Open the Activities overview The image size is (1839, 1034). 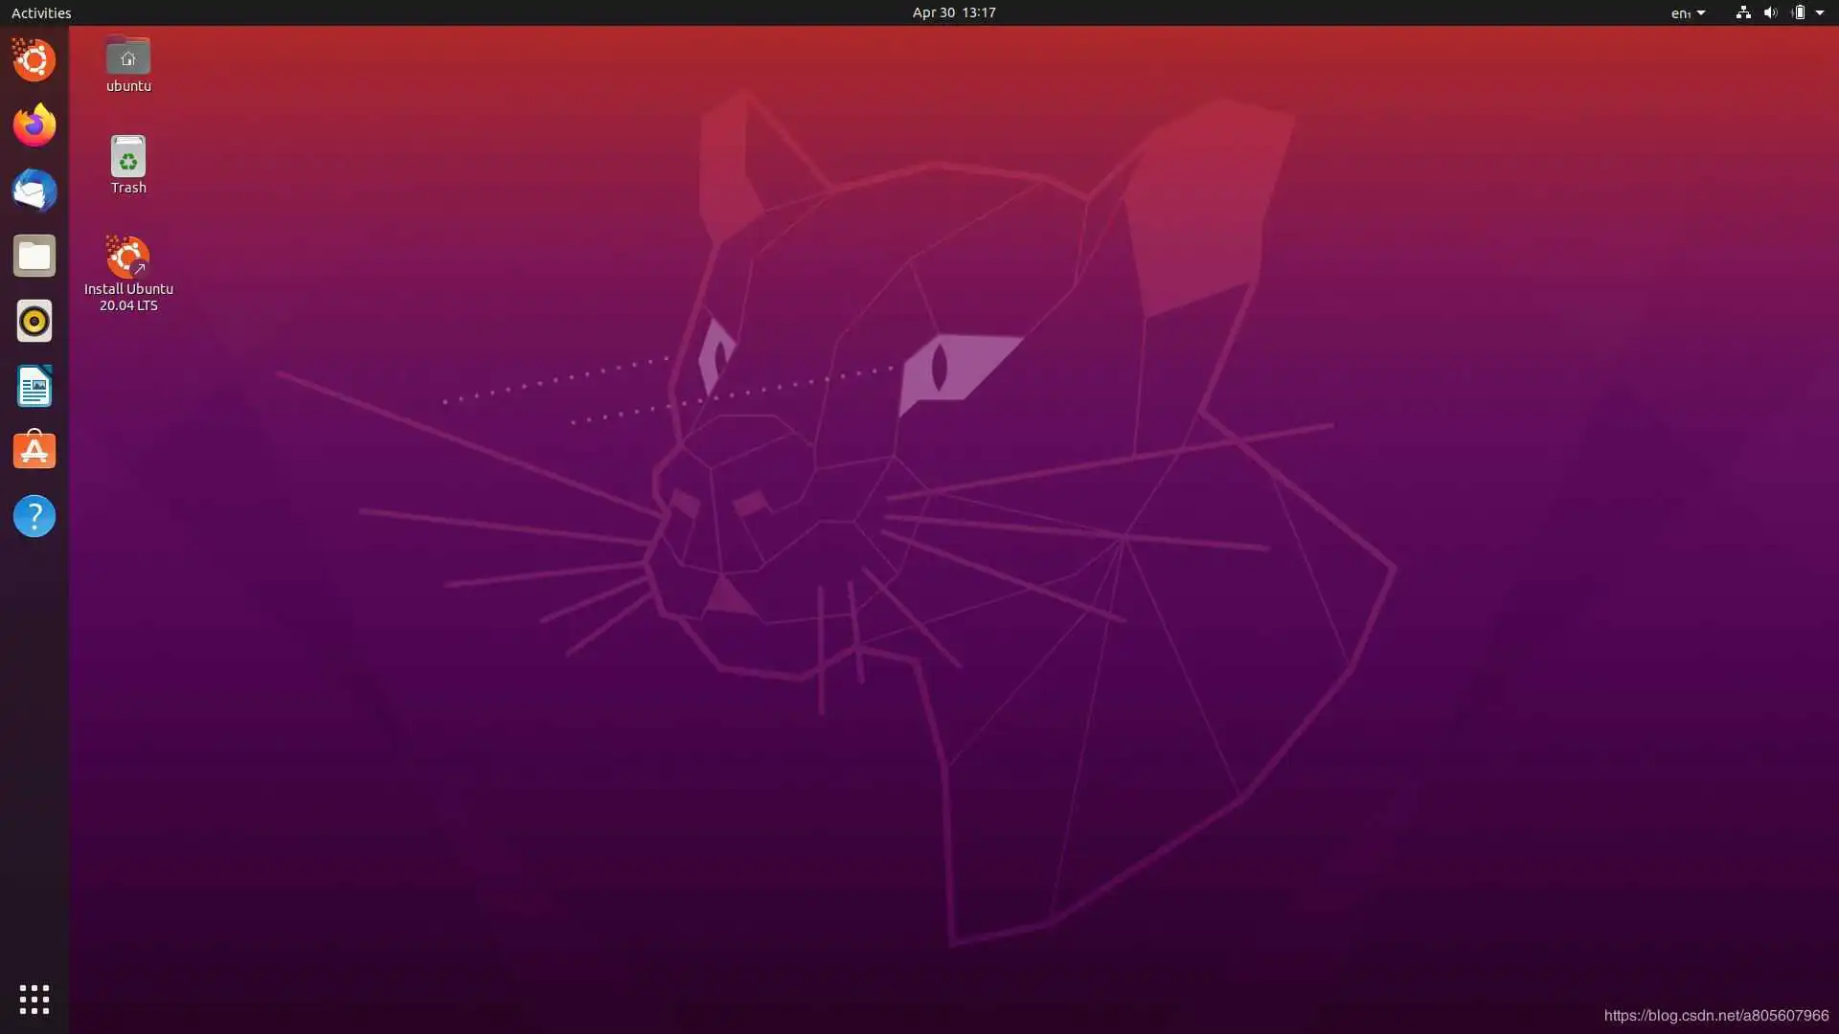tap(41, 12)
